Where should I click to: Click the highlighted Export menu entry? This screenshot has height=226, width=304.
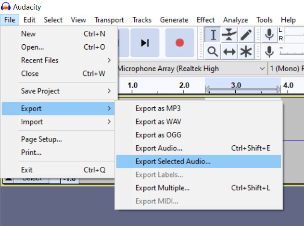click(58, 109)
